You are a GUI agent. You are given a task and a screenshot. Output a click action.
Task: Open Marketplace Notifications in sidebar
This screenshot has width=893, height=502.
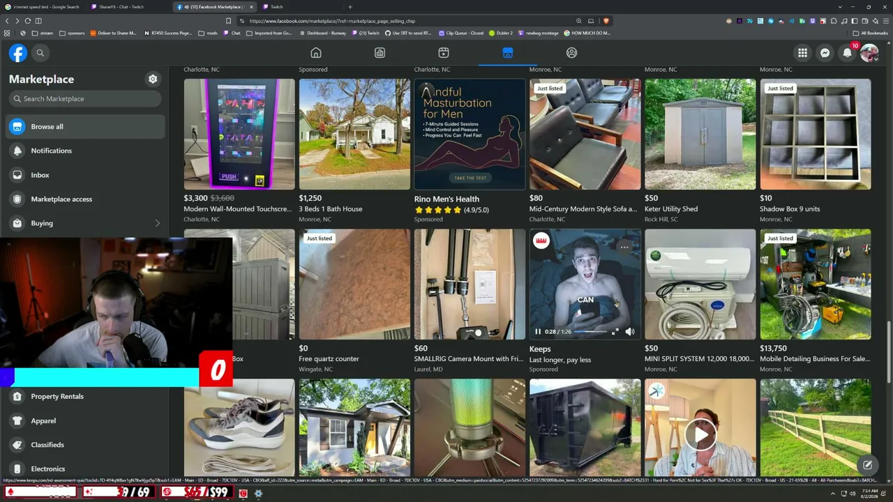coord(85,151)
